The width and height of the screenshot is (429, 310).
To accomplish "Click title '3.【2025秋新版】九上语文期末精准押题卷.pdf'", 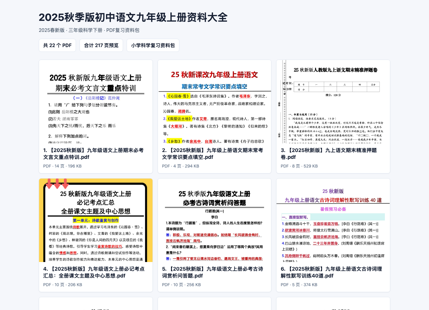I will tap(329, 154).
